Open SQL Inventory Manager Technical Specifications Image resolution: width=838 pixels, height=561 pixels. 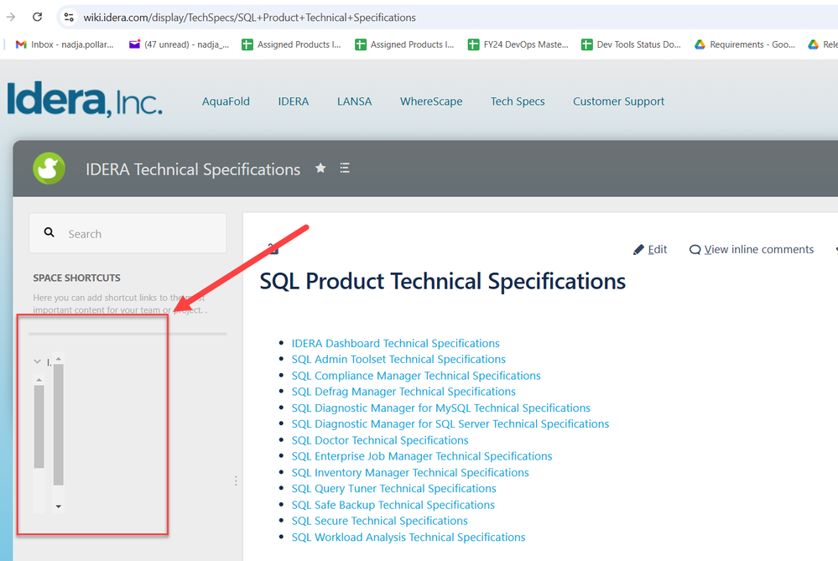tap(410, 472)
